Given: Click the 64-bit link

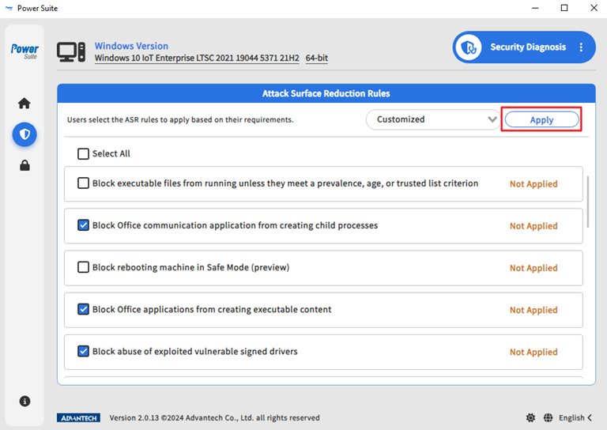Looking at the screenshot, I should [x=318, y=58].
